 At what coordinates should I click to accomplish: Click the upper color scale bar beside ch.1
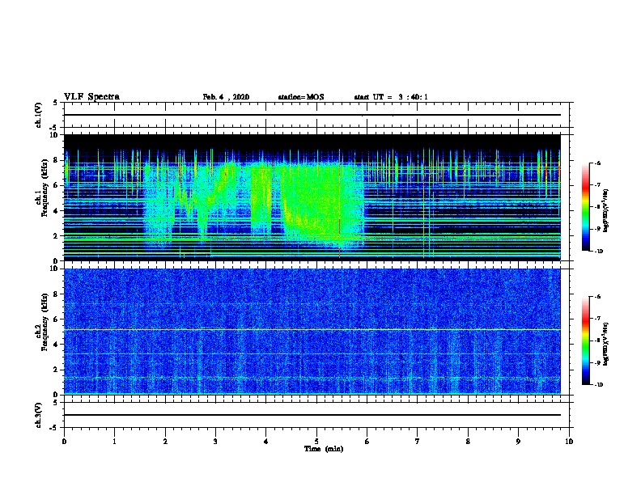[585, 207]
